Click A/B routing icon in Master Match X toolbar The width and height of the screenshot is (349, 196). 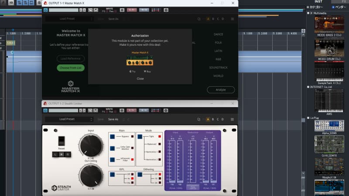click(155, 10)
